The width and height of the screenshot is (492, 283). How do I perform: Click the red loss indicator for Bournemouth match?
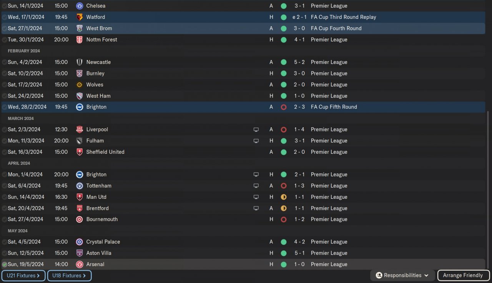tap(284, 220)
